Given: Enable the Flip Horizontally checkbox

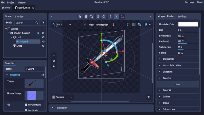Looking at the screenshot, I should [26, 105].
